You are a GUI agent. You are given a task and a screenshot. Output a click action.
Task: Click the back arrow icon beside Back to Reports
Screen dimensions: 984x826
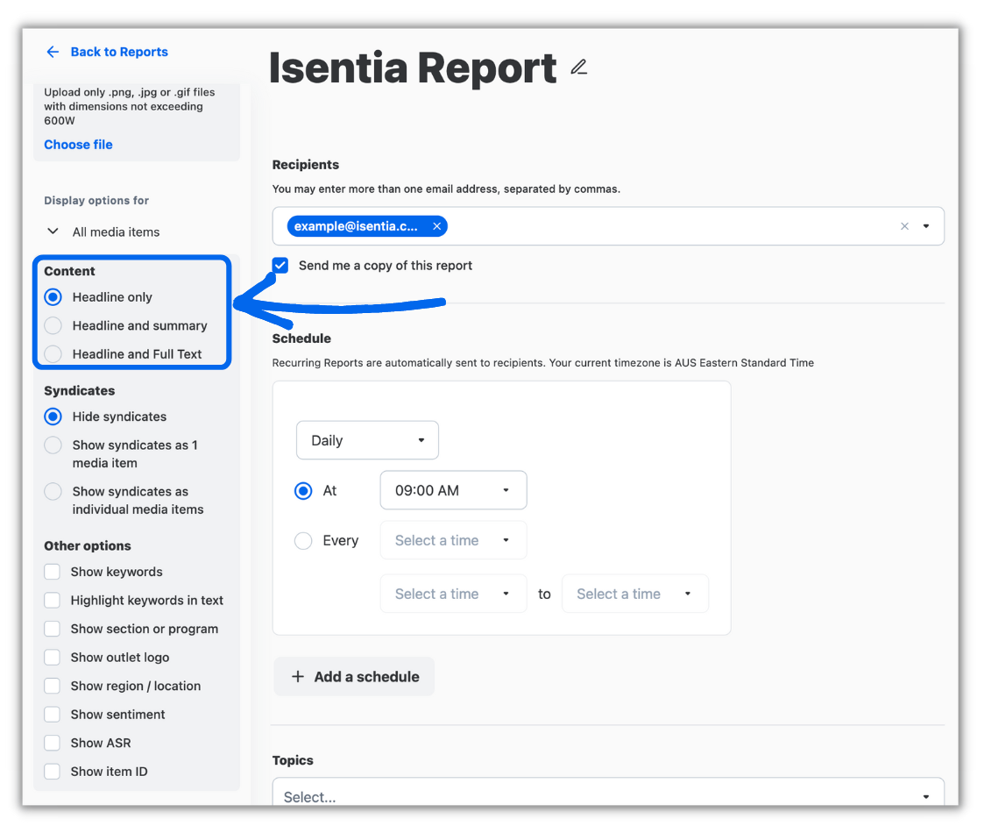click(53, 52)
